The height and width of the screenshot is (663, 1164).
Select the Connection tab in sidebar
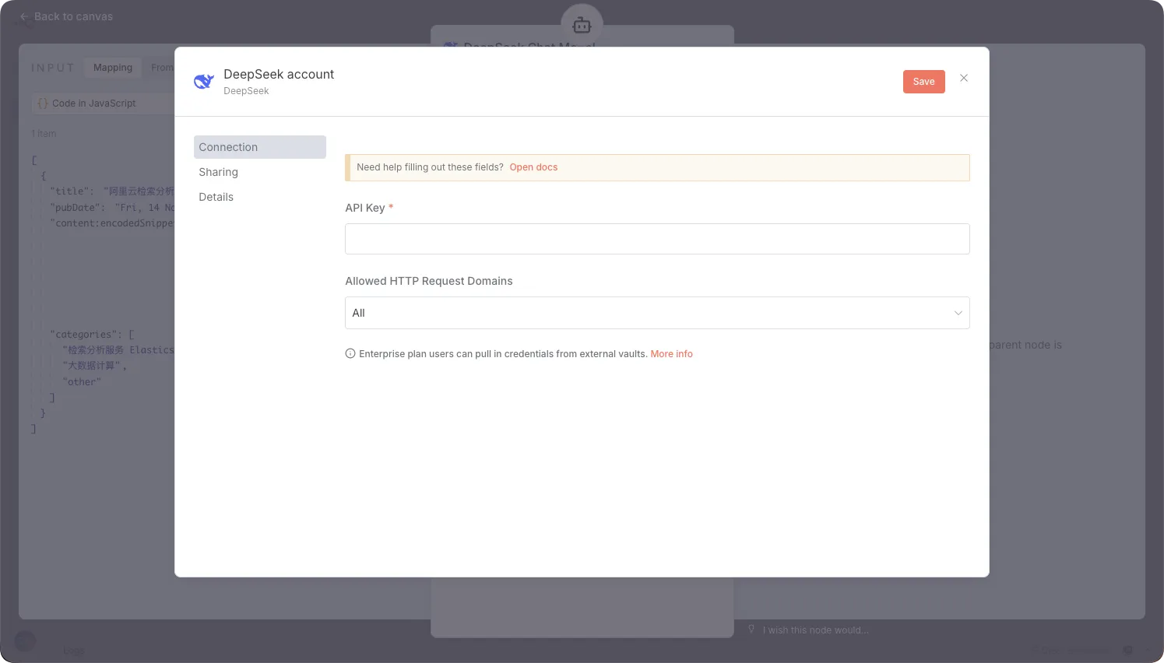click(x=259, y=147)
